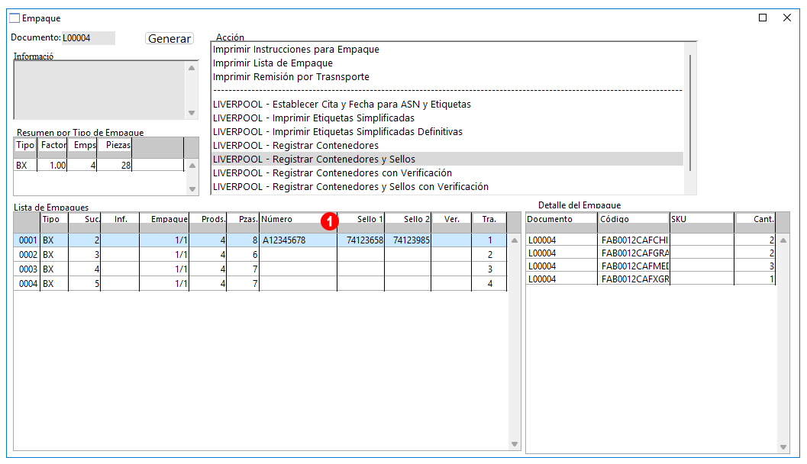Click the Número cell of row 0002
The width and height of the screenshot is (807, 464).
299,255
